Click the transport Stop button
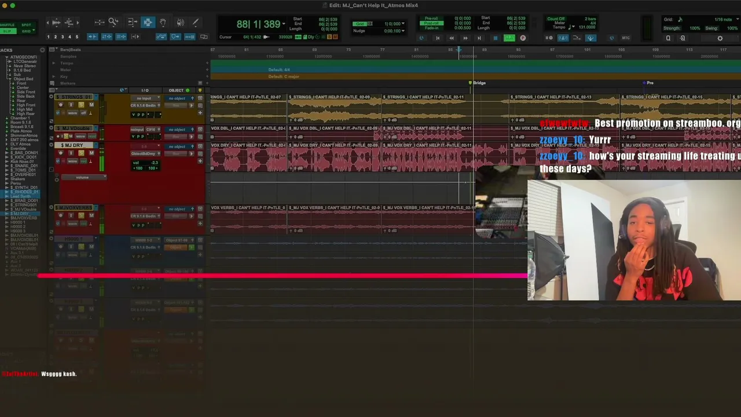Image resolution: width=741 pixels, height=417 pixels. click(495, 38)
